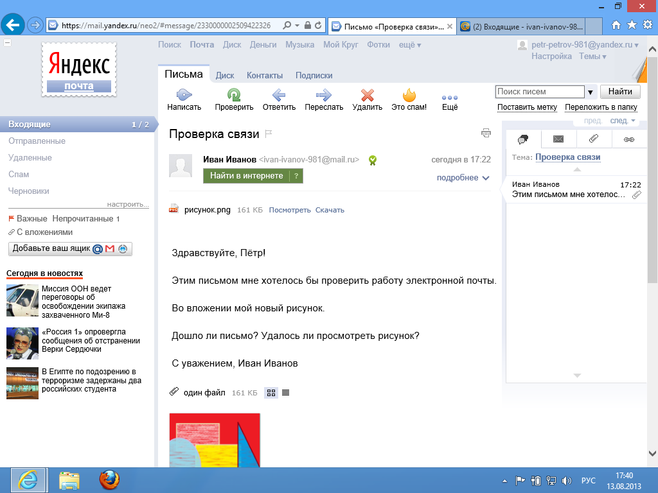Image resolution: width=658 pixels, height=493 pixels.
Task: Click Переложить в папку link
Action: pyautogui.click(x=601, y=107)
